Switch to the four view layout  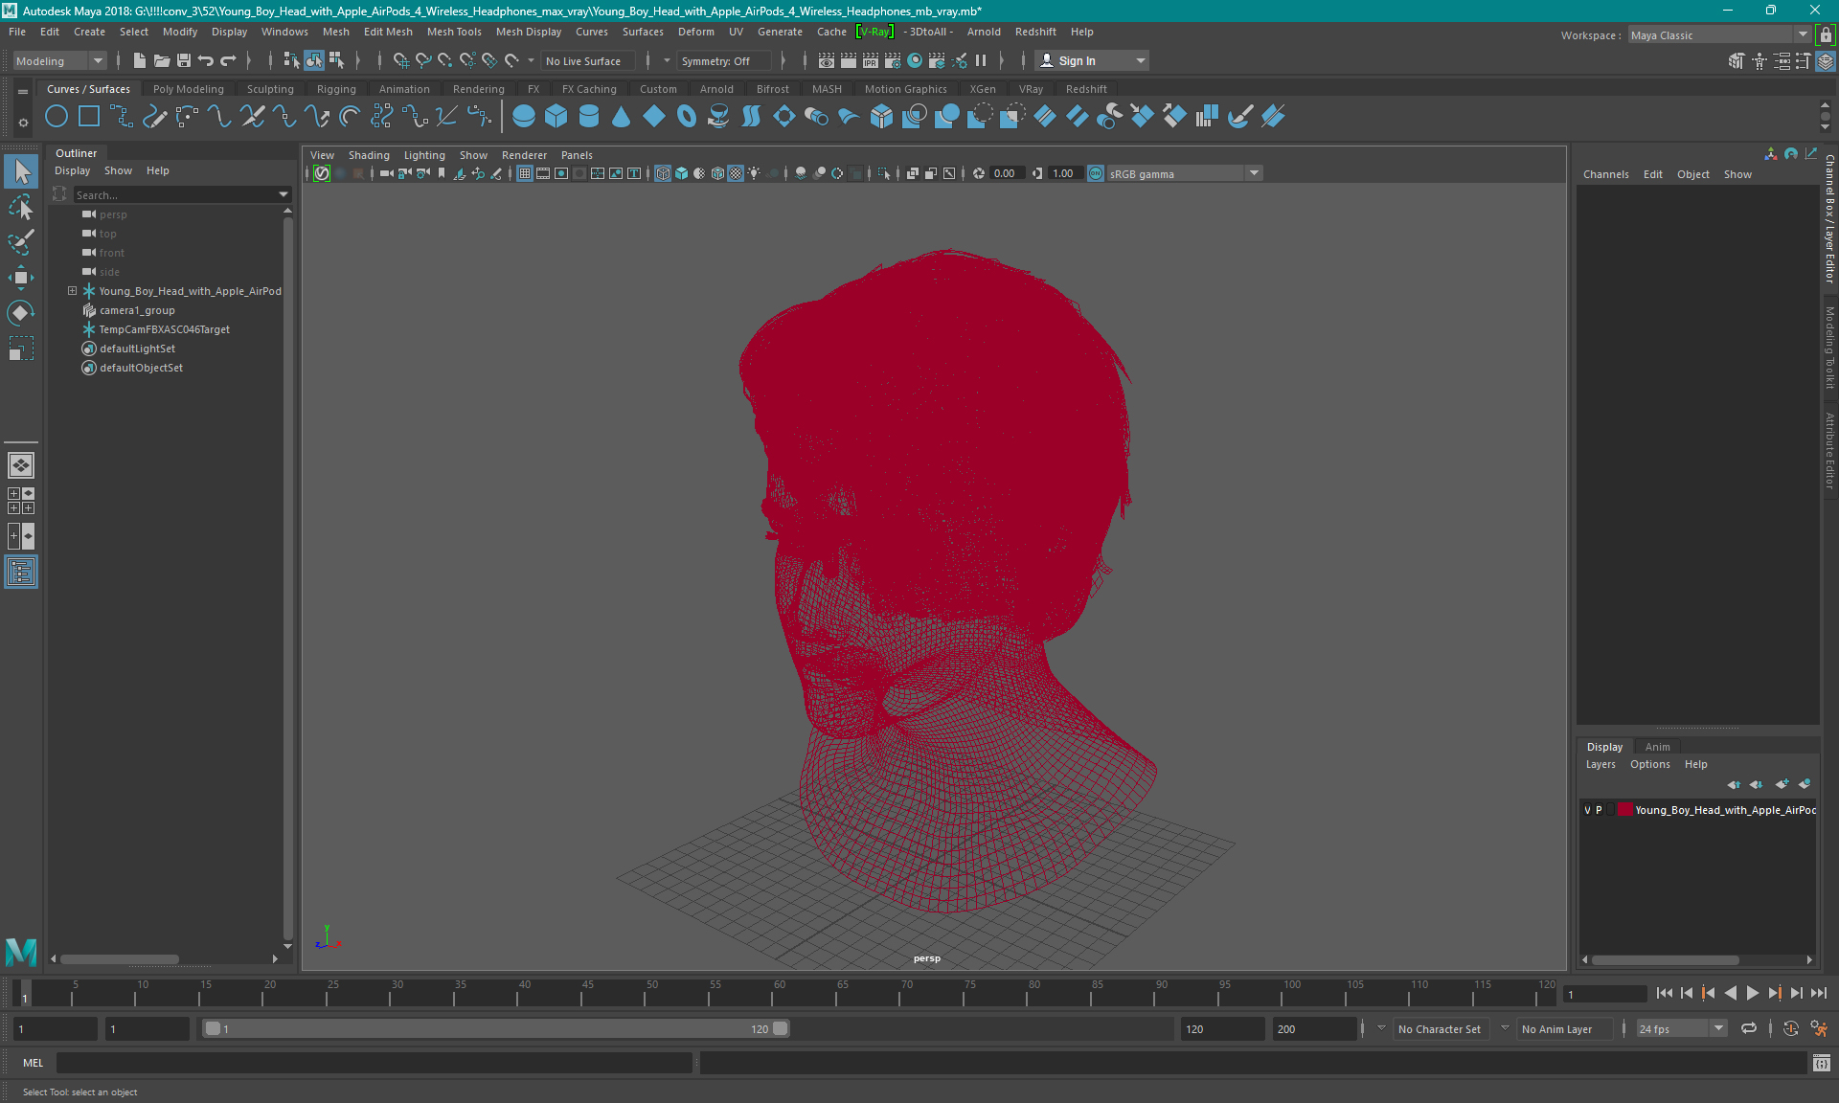[x=21, y=501]
